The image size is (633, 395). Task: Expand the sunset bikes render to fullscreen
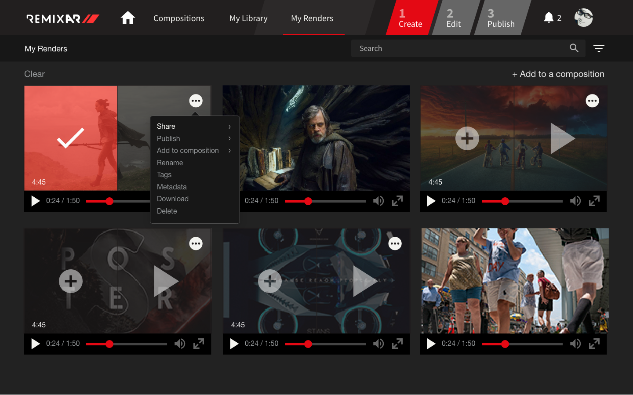594,201
